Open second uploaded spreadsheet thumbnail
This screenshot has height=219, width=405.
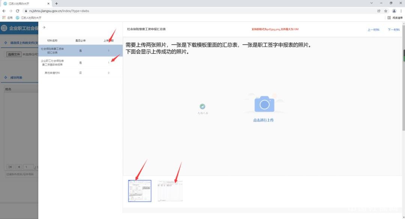pos(170,191)
